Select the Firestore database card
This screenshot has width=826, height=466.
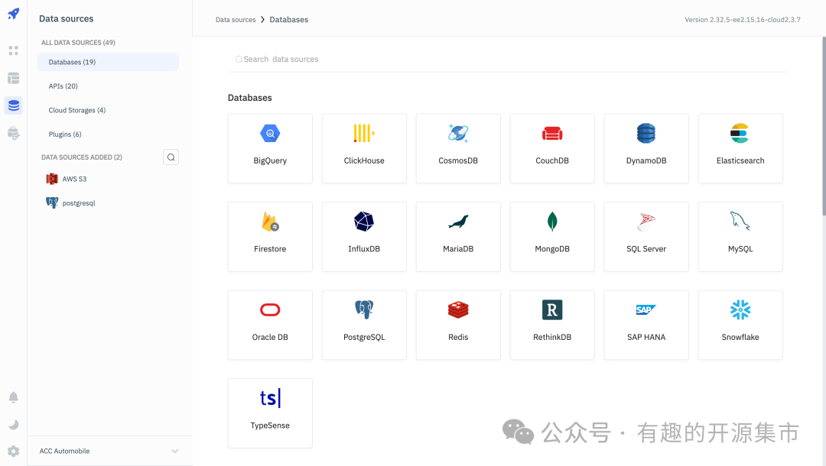point(270,237)
